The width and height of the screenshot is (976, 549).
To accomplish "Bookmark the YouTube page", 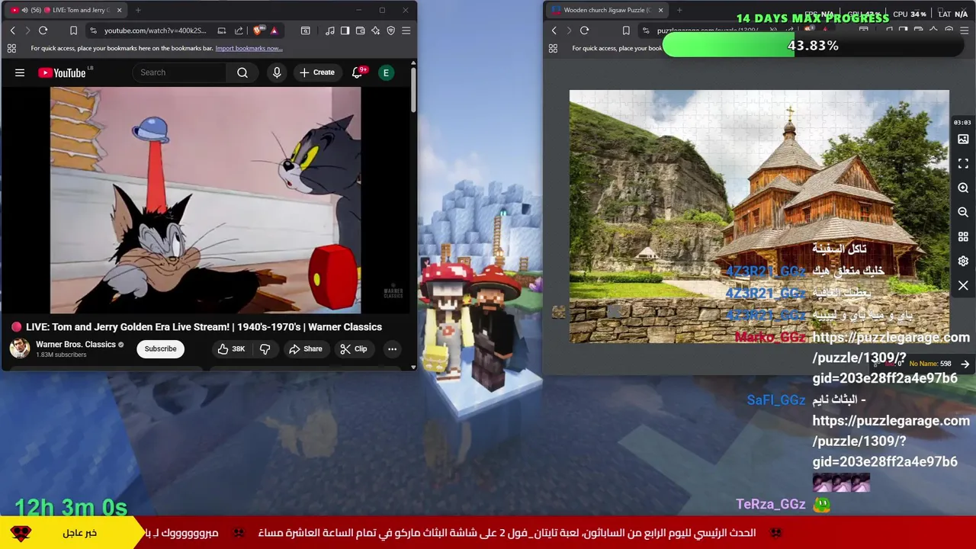I will click(73, 30).
